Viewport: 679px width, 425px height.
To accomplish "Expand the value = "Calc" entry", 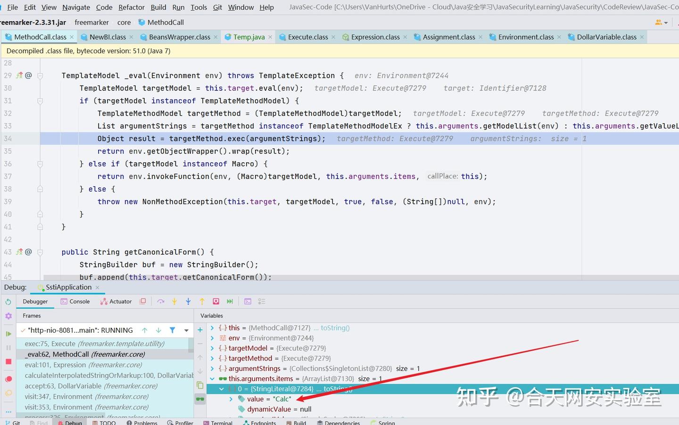I will coord(231,399).
